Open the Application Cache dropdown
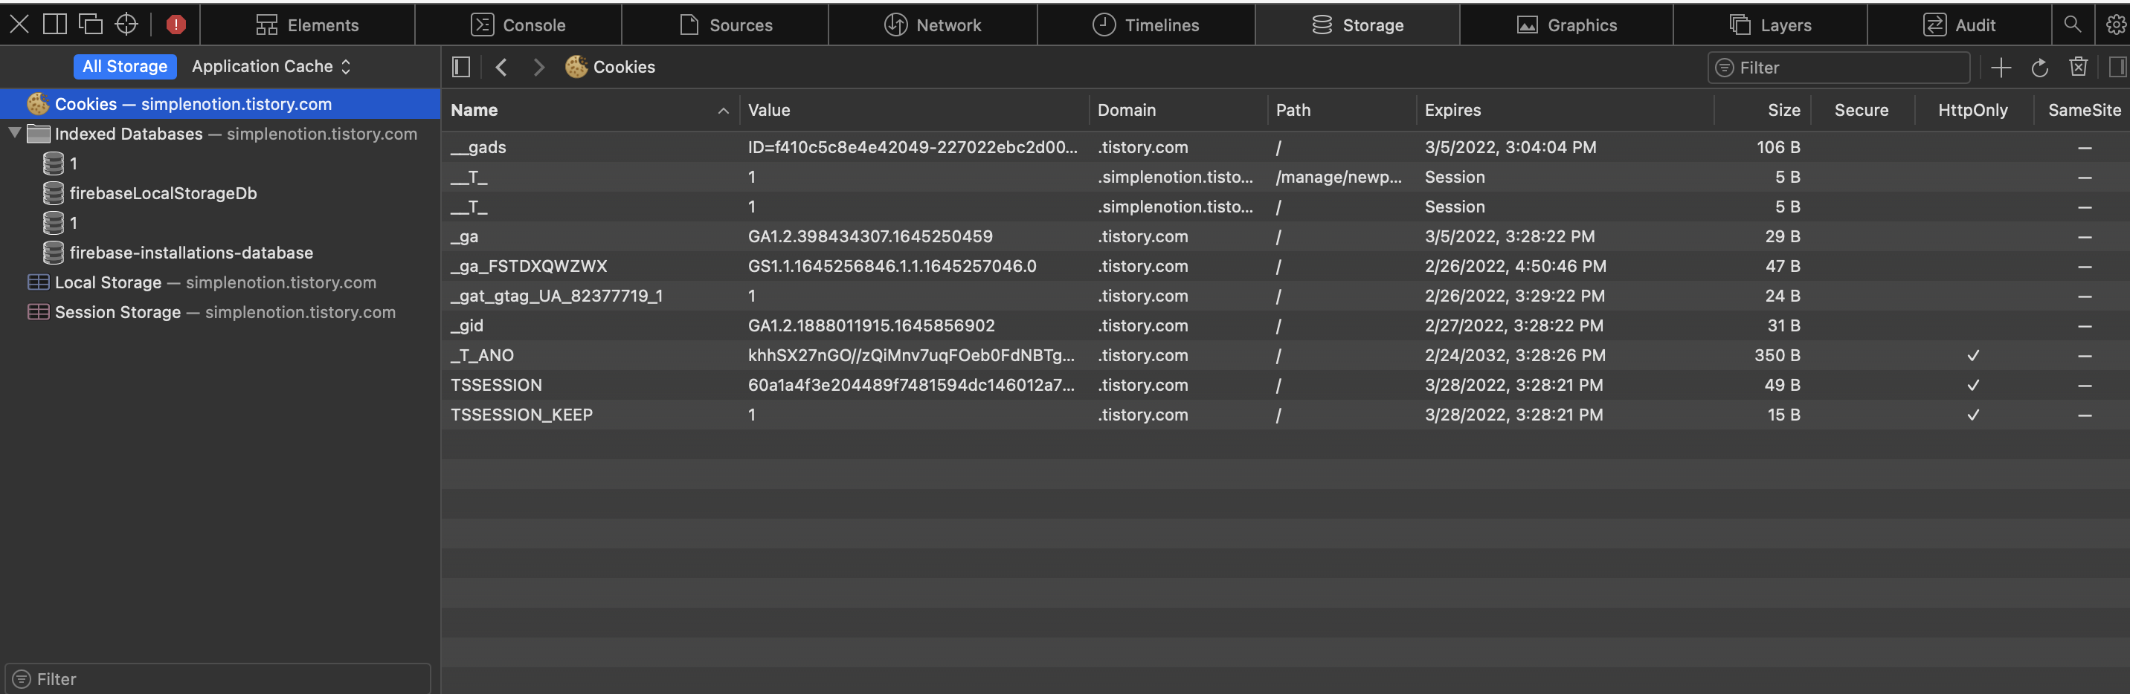 271,66
